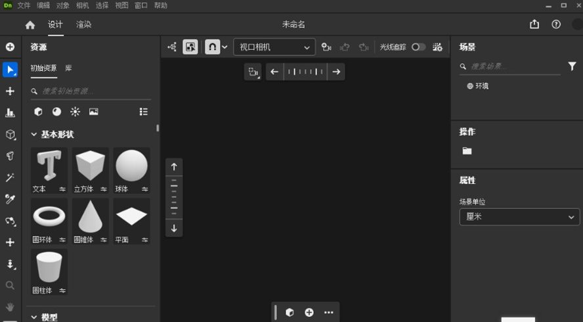Click the 搜索初始资源 search field
Screen dimensions: 583x322
click(x=91, y=91)
